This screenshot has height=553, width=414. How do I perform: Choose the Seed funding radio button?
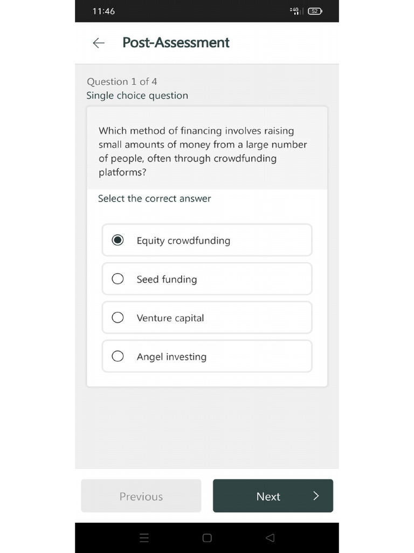tap(118, 279)
